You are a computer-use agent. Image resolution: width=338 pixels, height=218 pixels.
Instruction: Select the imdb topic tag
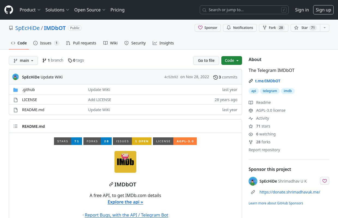coord(288,91)
